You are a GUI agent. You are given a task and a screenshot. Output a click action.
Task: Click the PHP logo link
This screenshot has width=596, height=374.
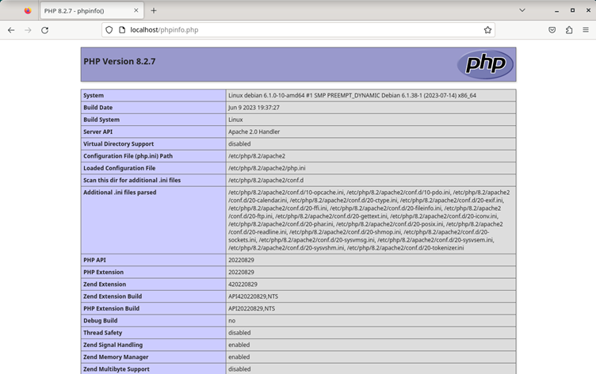point(485,65)
